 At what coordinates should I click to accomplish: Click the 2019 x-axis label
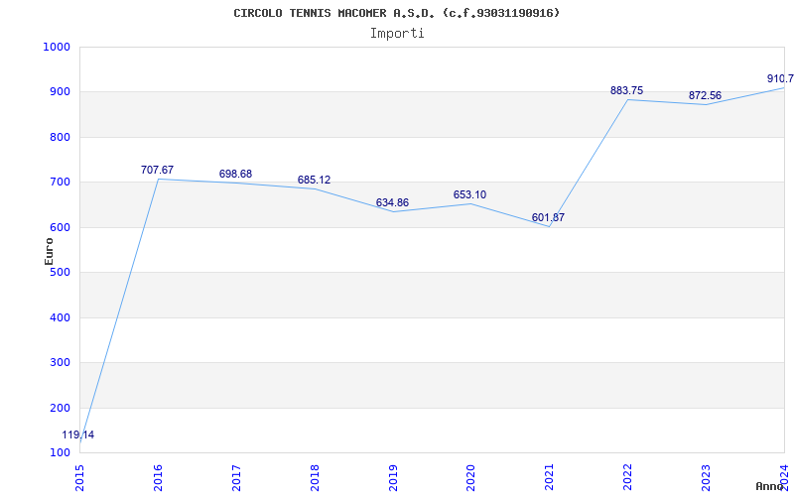pyautogui.click(x=393, y=478)
